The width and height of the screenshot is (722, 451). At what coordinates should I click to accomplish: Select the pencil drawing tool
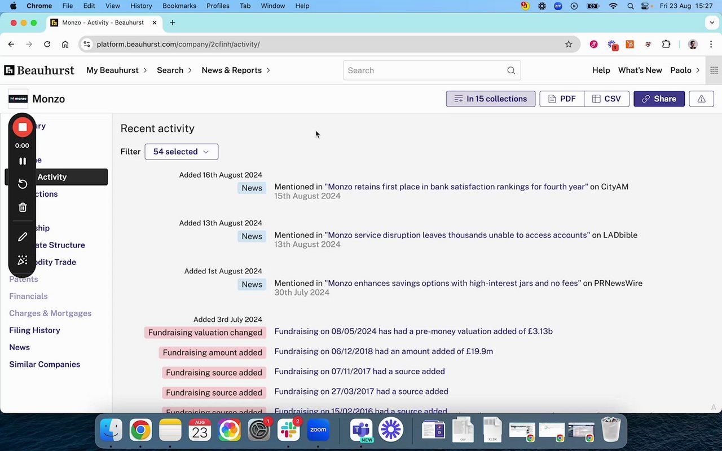23,237
